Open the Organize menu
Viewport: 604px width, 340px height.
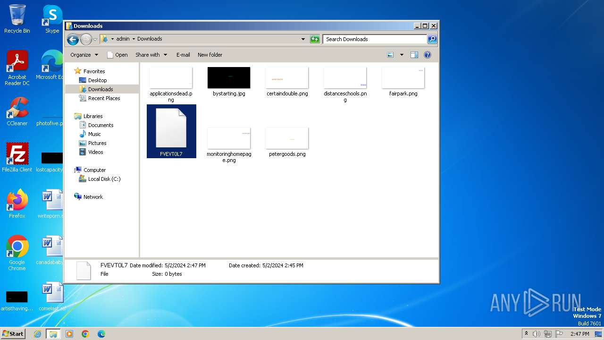84,55
